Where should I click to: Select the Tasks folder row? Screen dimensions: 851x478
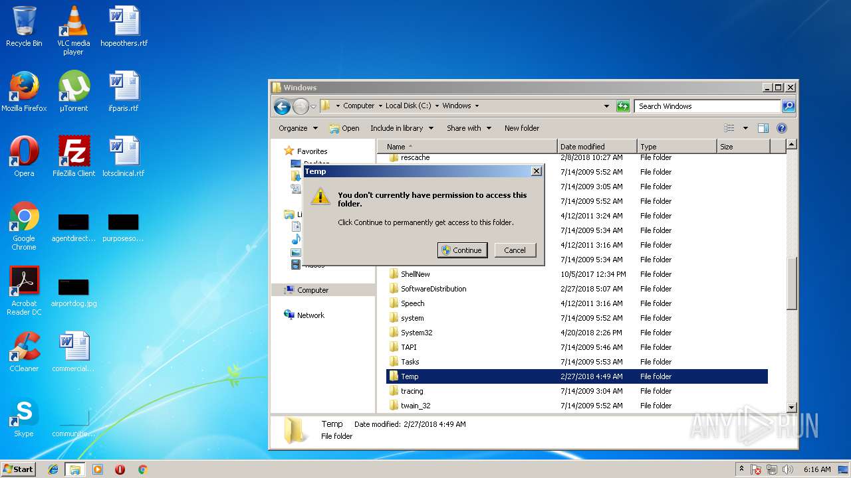click(x=577, y=362)
